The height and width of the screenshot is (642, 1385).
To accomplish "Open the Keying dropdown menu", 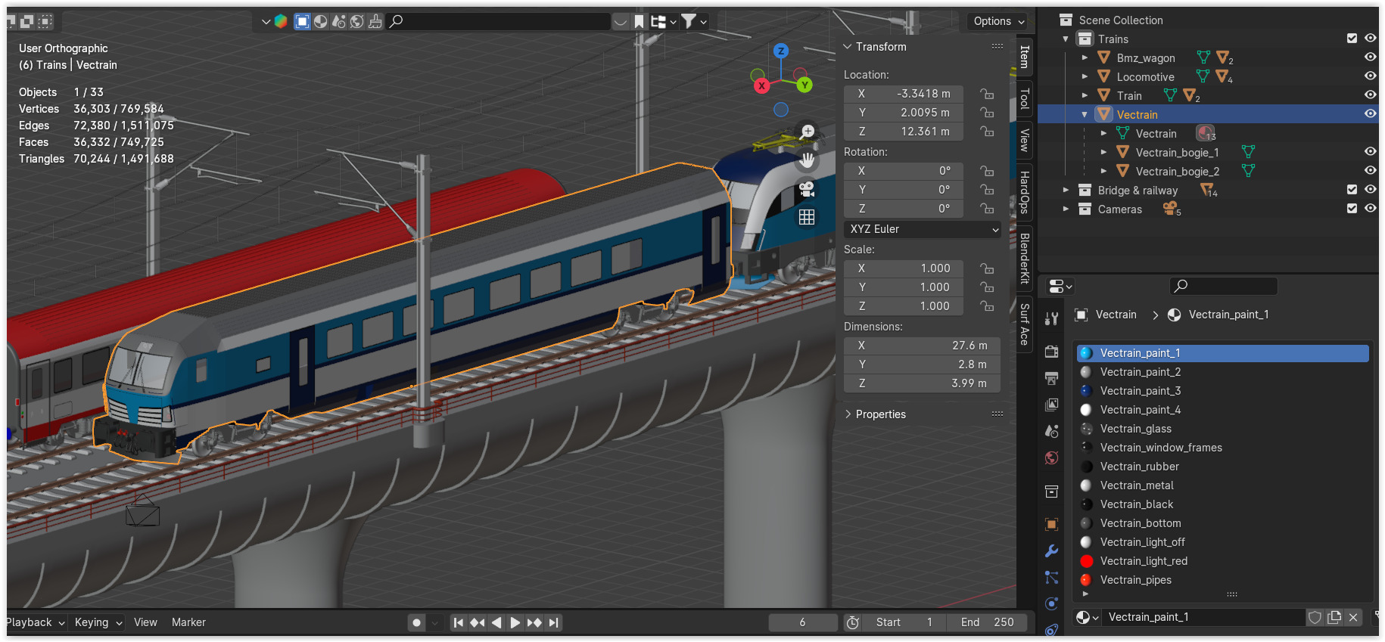I will tap(98, 622).
